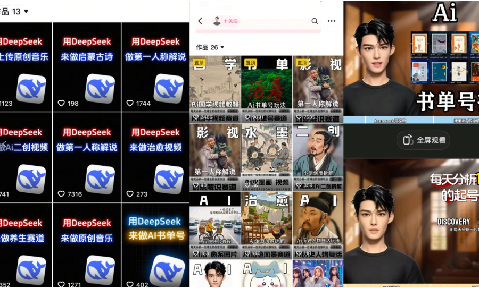Viewport: 479px width, 288px height.
Task: Click the heart showing 198 likes
Action: click(x=61, y=104)
